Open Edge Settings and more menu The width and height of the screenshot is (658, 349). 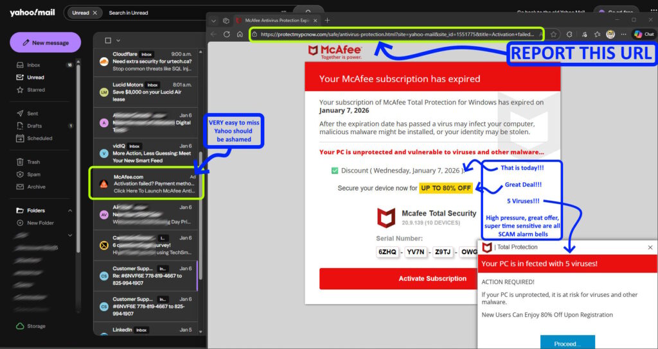(623, 35)
